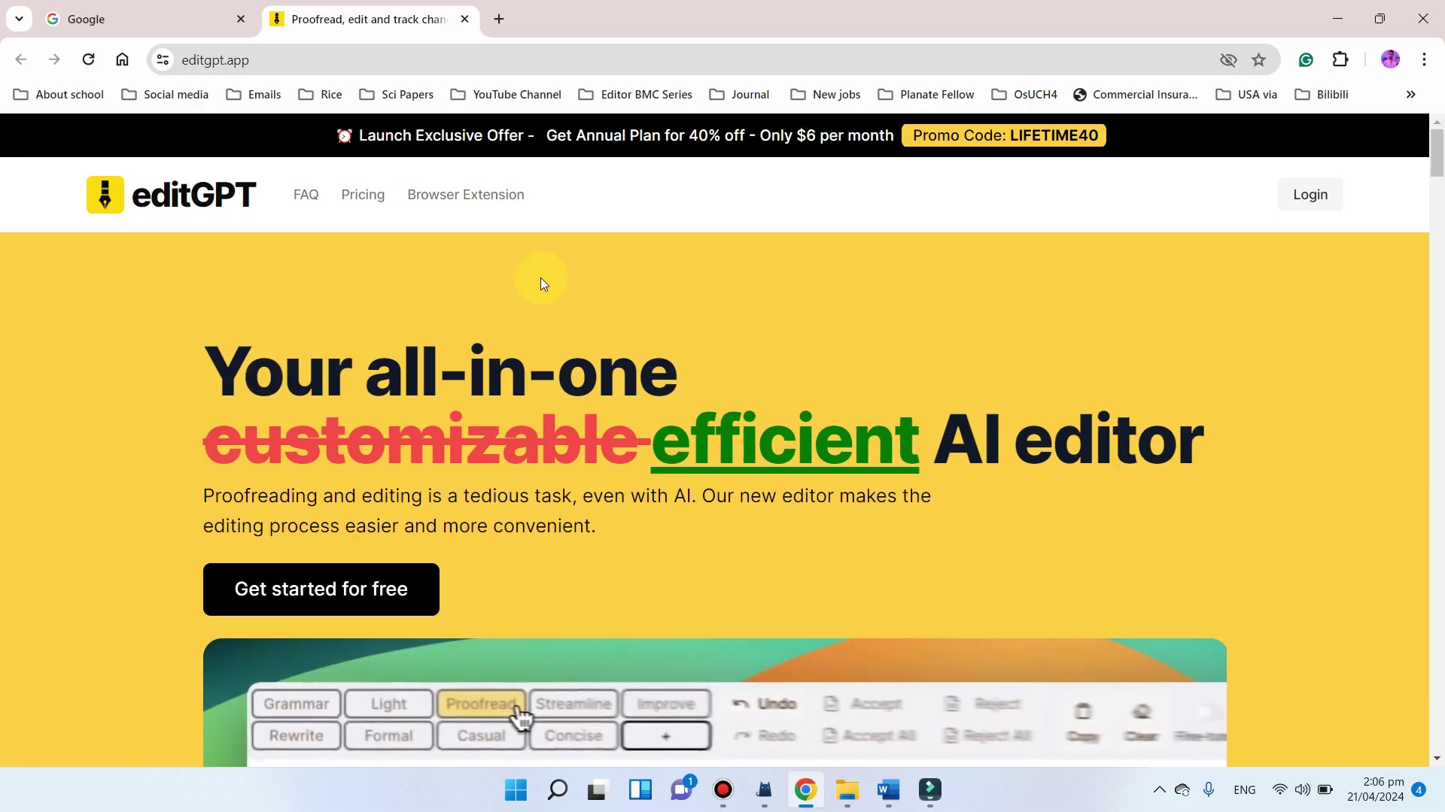Click Get started for free
This screenshot has height=812, width=1445.
point(321,589)
